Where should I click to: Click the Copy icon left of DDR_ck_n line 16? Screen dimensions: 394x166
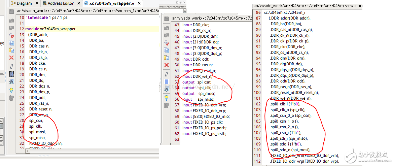(x=11, y=43)
